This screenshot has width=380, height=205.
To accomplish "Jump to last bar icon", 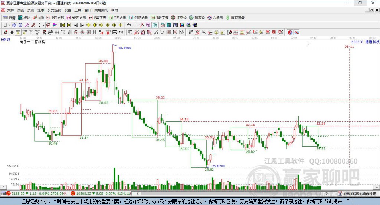I will [69, 25].
